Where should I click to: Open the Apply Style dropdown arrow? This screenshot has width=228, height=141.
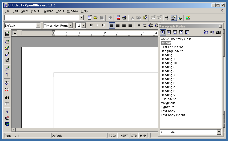(38, 25)
